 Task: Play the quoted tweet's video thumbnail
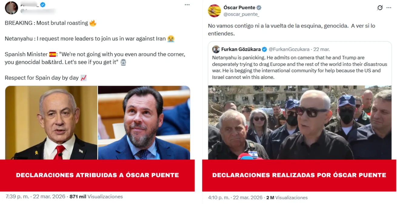tap(299, 122)
